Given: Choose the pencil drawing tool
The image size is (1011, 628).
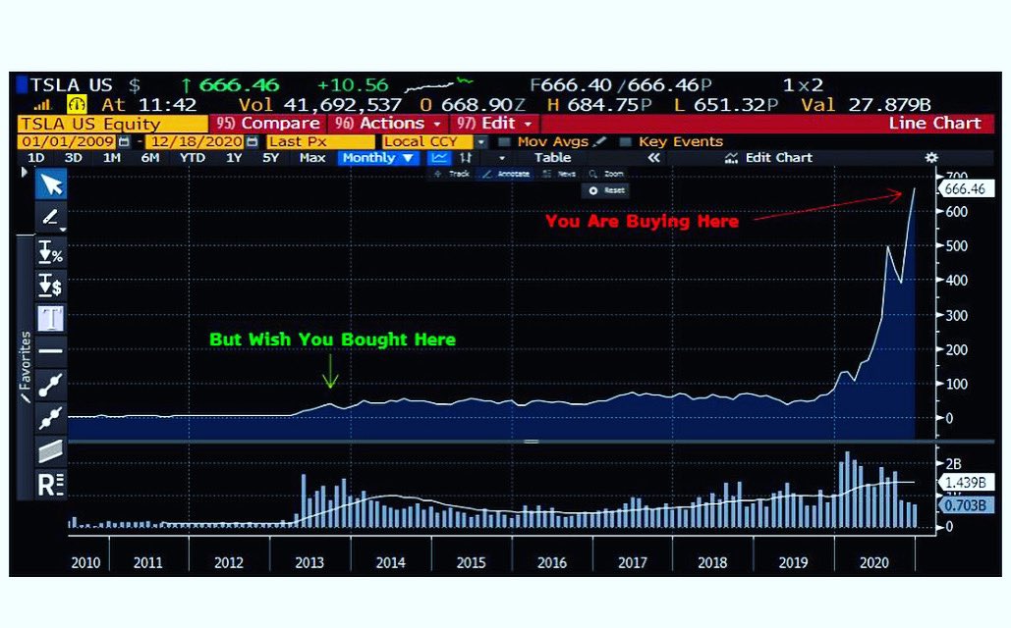Looking at the screenshot, I should (50, 217).
